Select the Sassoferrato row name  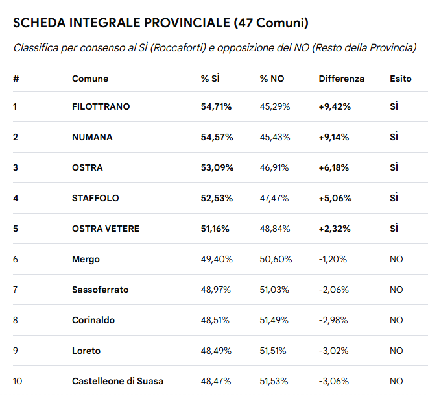pyautogui.click(x=100, y=290)
